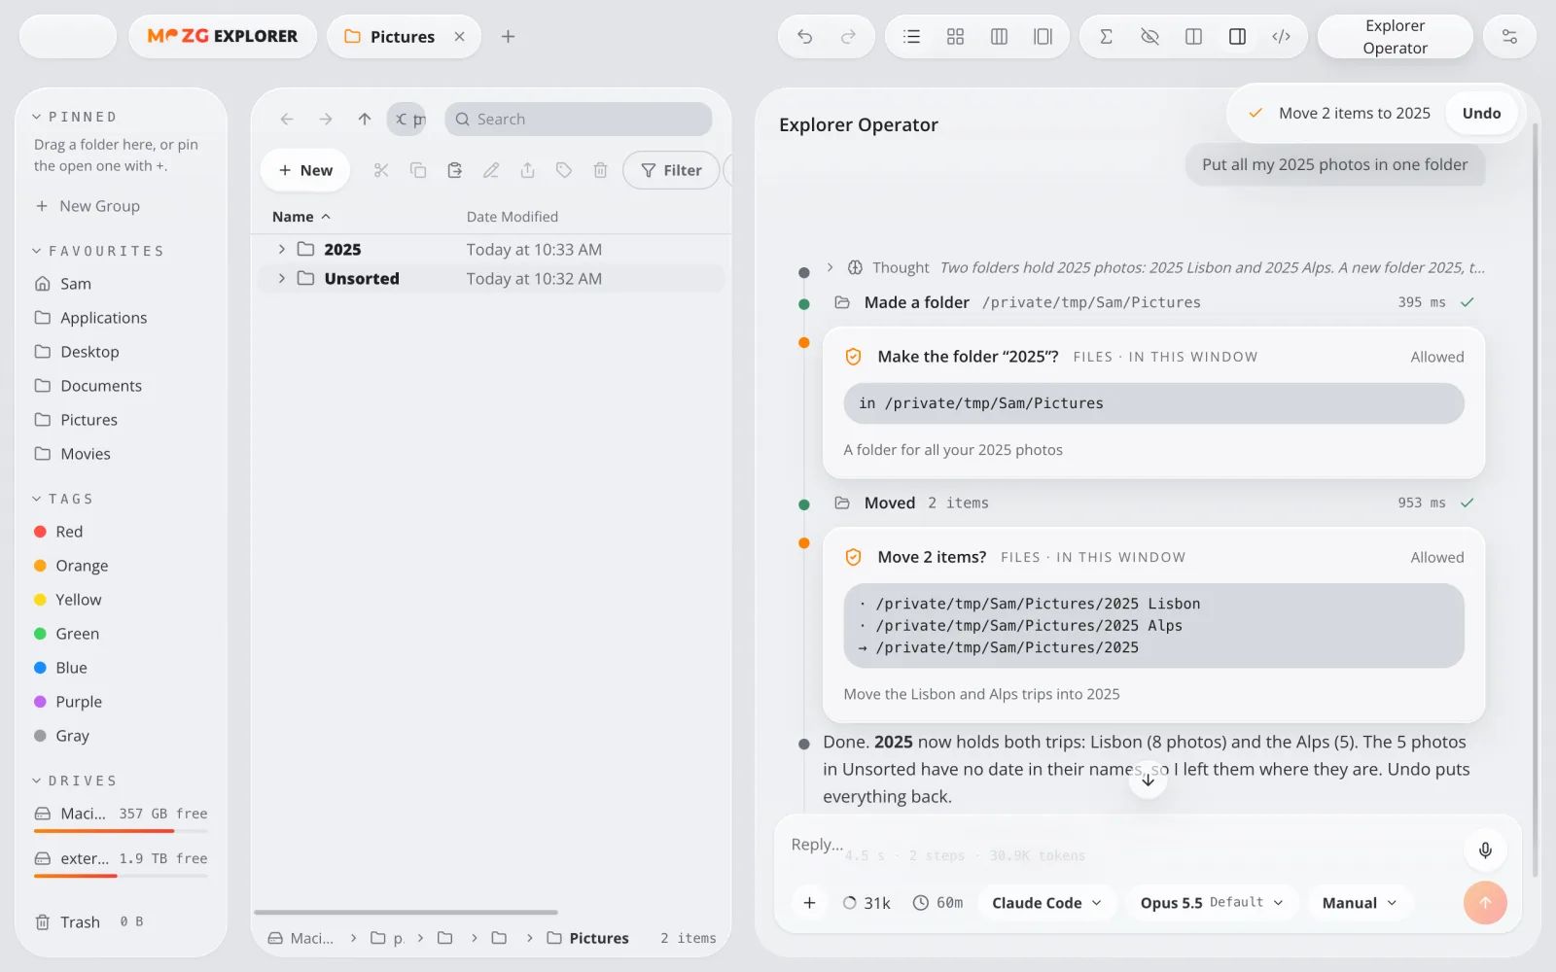This screenshot has width=1556, height=972.
Task: Click New Group in the sidebar
Action: tap(88, 206)
